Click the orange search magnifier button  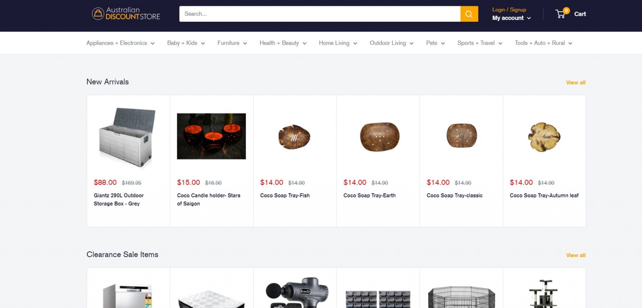(x=469, y=14)
